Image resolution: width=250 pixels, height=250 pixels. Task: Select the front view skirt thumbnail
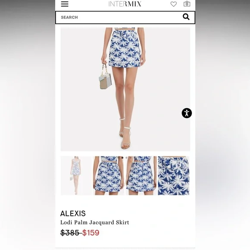pyautogui.click(x=109, y=175)
